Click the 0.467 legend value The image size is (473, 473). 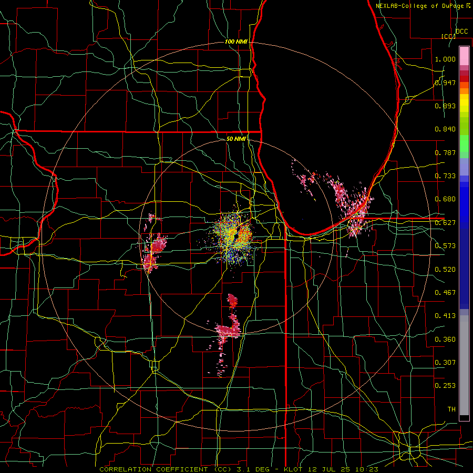tap(445, 293)
